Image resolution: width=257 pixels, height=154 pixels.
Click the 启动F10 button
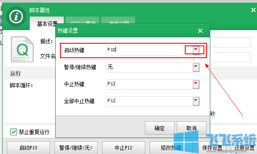point(28,148)
